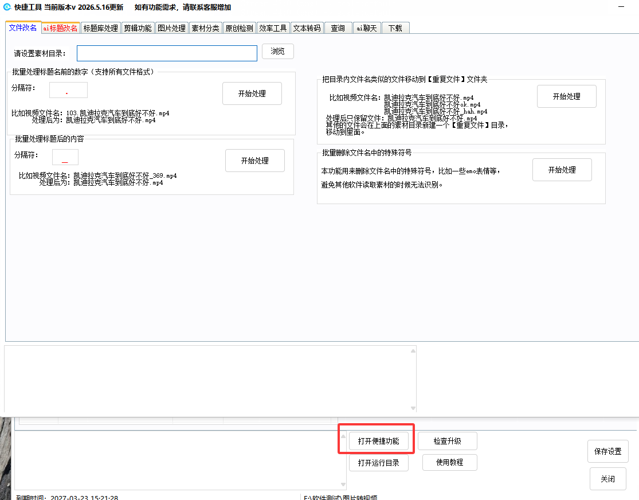Click the 批量处理标题后的内容 group title
The height and width of the screenshot is (500, 639).
click(49, 139)
